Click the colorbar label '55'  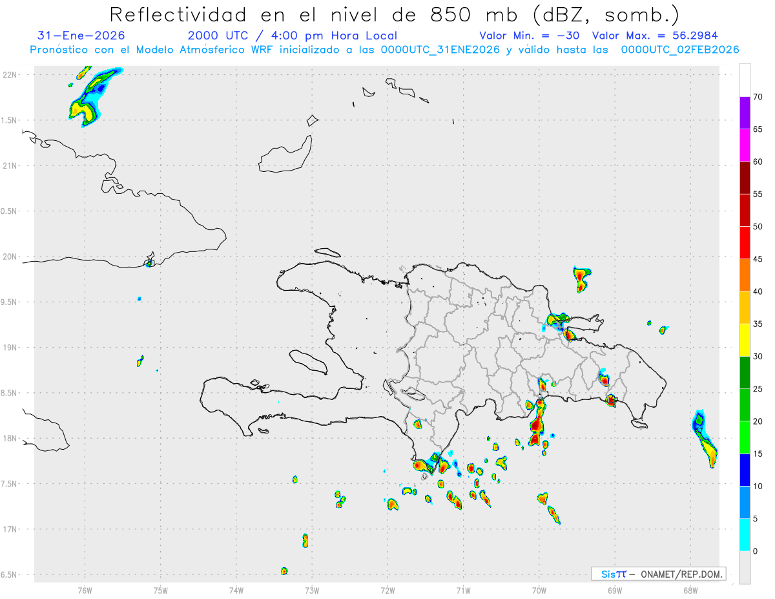tap(758, 194)
